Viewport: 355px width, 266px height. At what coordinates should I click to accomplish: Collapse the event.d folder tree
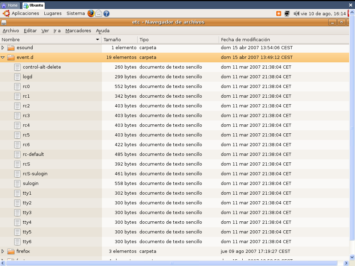tap(3, 57)
